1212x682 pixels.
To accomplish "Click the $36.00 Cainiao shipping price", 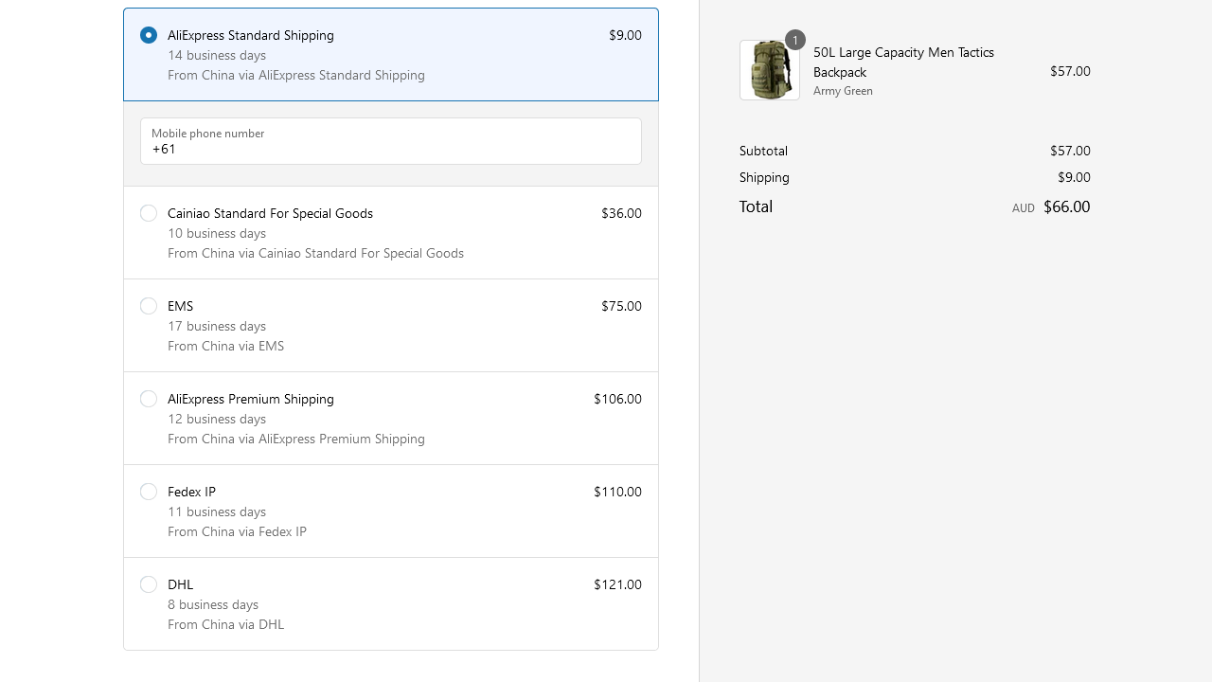I will 621,213.
